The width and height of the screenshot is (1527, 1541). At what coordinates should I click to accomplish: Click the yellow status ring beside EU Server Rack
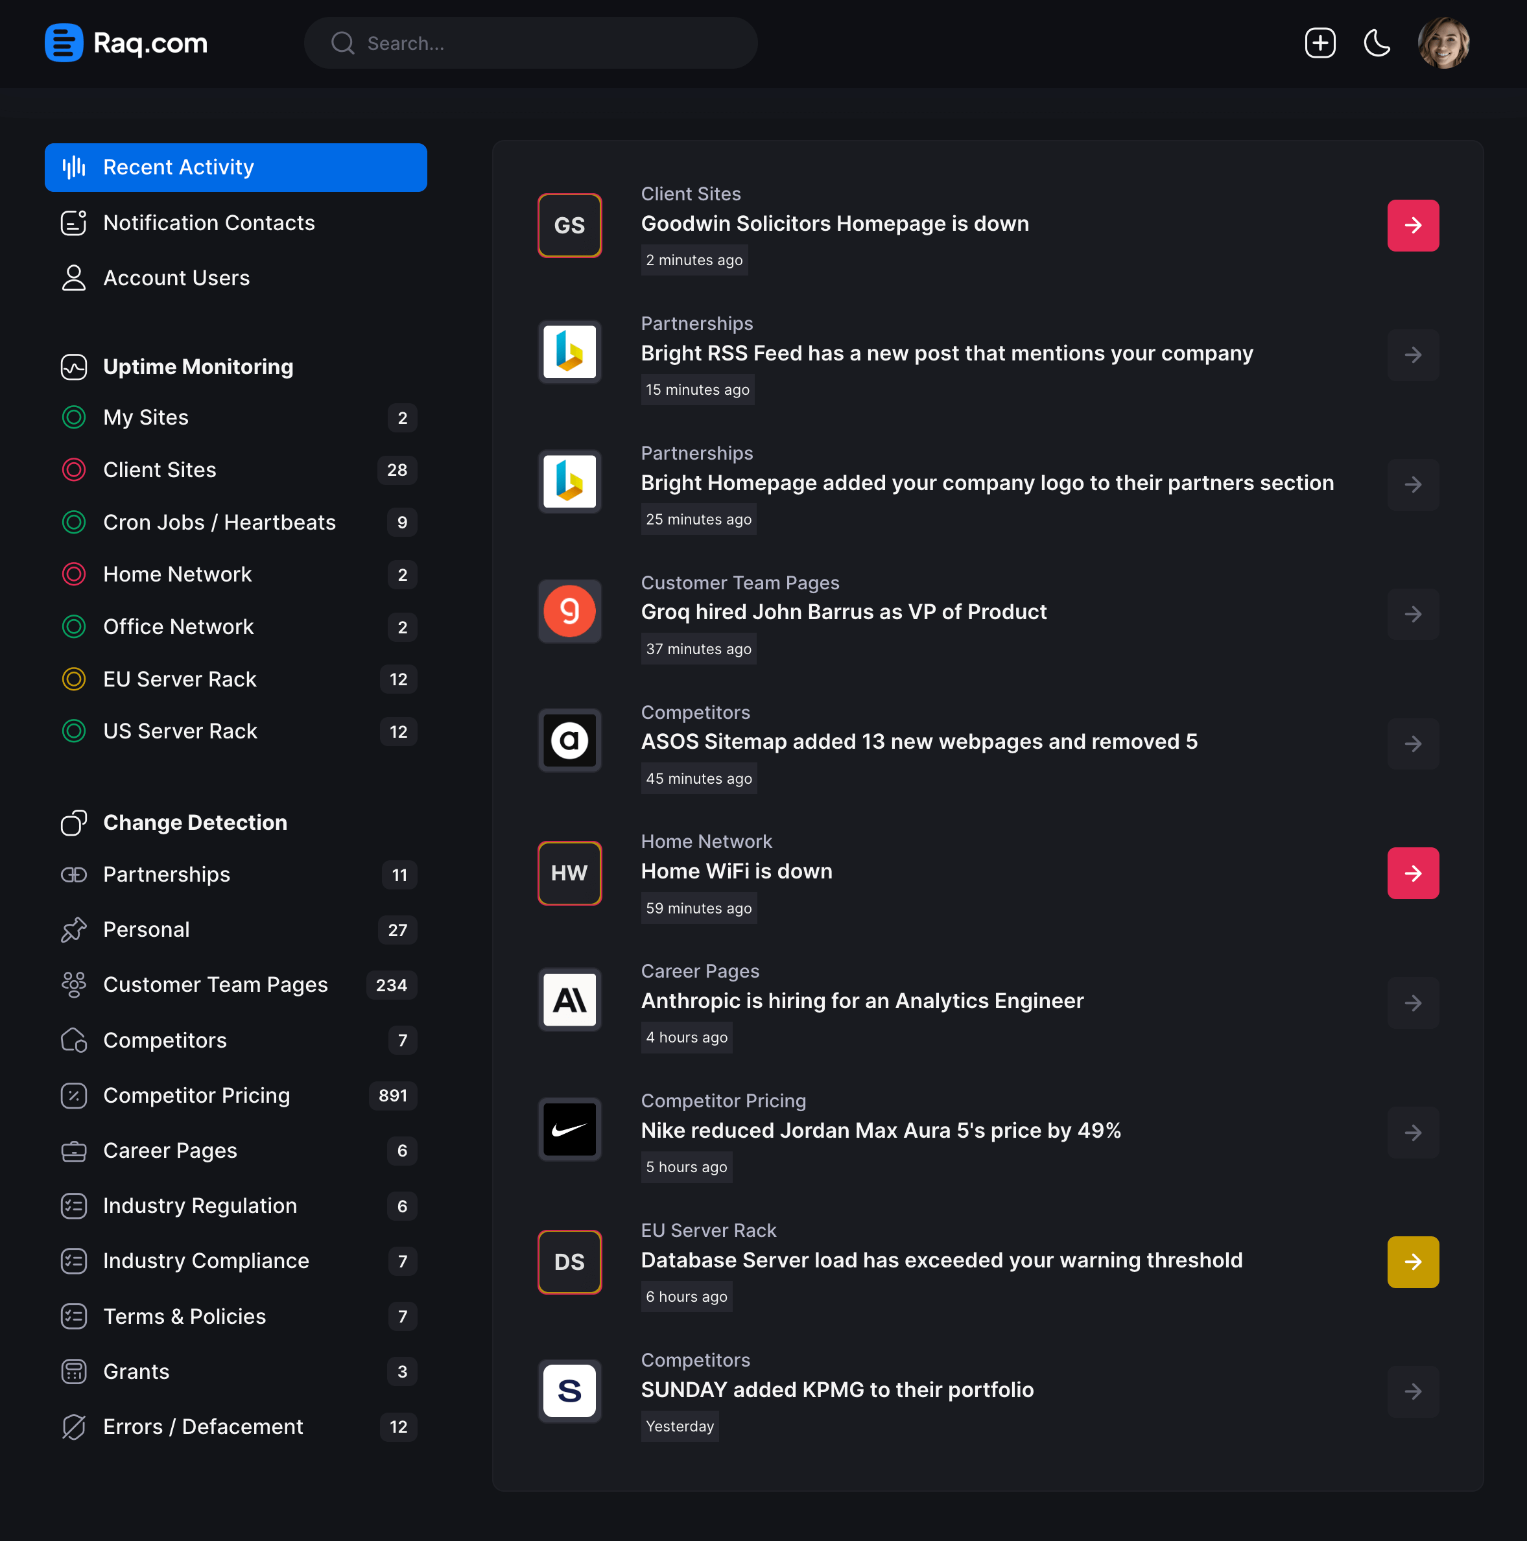click(x=73, y=679)
